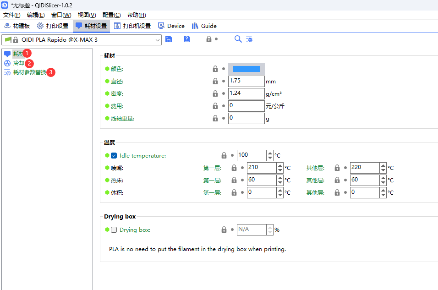Open the Device tab

(171, 26)
